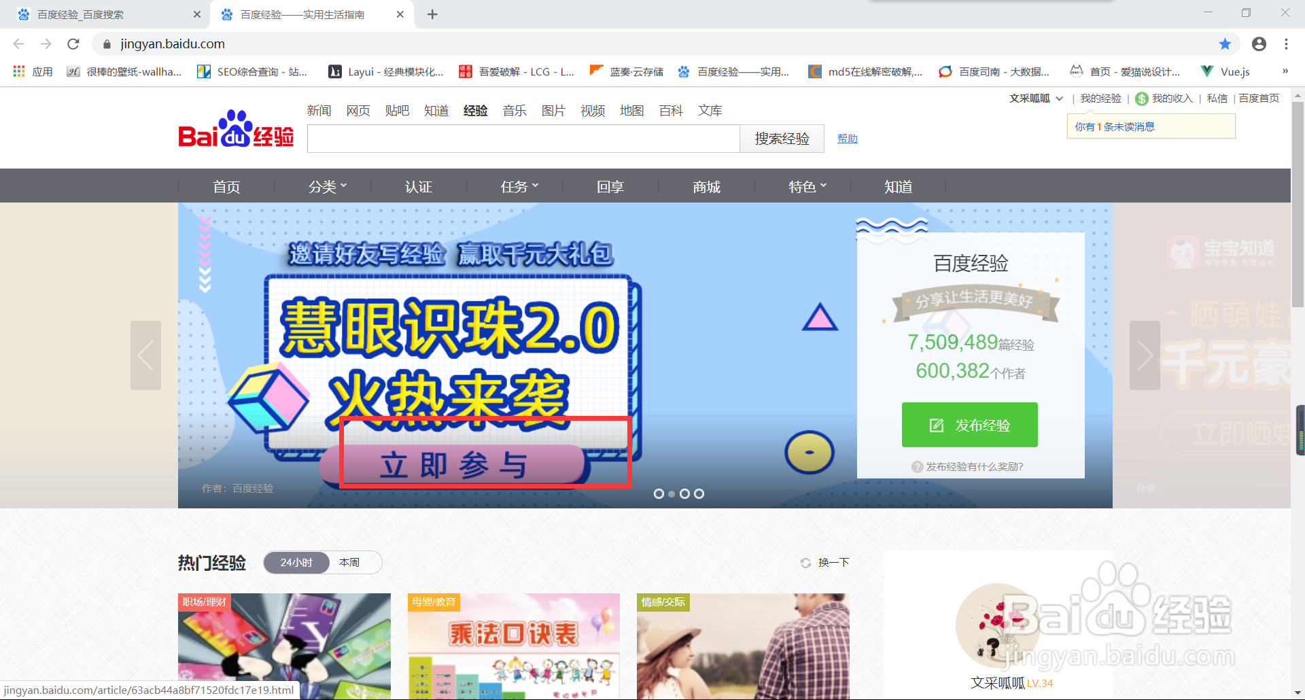Click the question mark icon about rewards
Viewport: 1305px width, 700px height.
(x=917, y=467)
